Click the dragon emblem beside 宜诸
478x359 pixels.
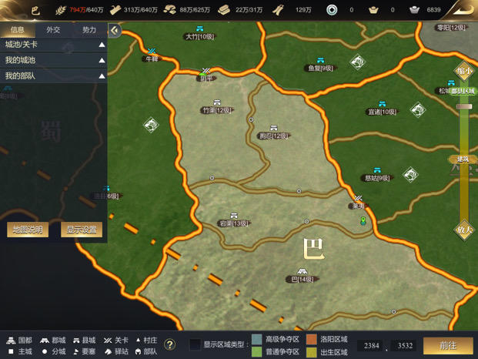click(418, 109)
